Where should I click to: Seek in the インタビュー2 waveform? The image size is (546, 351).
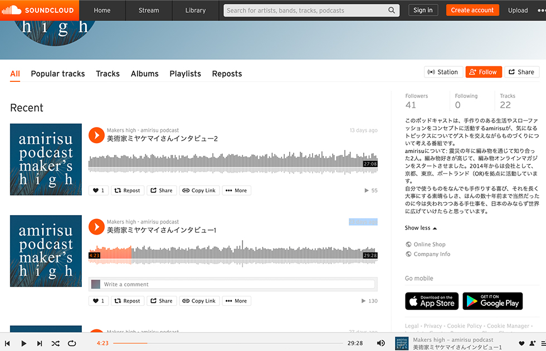coord(233,162)
